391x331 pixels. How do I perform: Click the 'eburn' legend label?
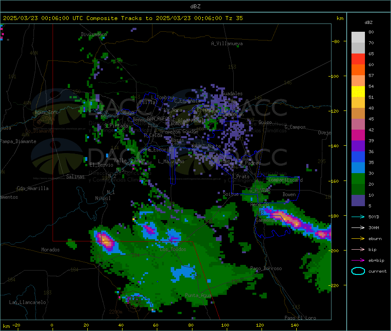375,239
